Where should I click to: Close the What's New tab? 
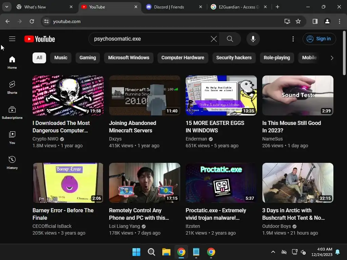[71, 7]
